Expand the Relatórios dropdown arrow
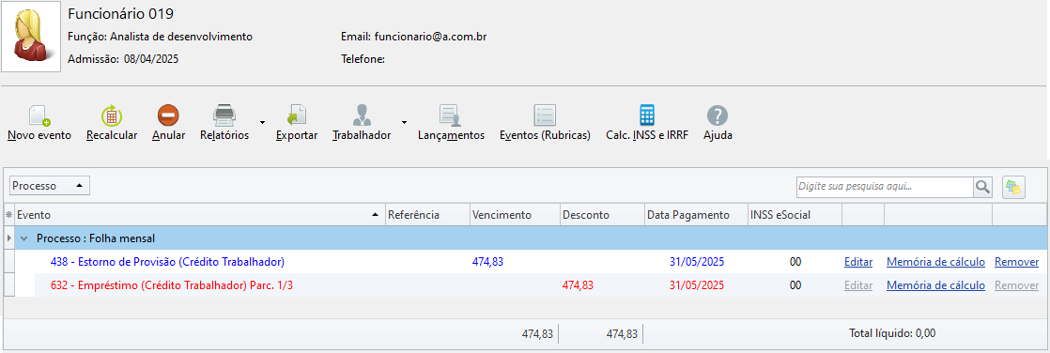1050x353 pixels. pyautogui.click(x=263, y=123)
